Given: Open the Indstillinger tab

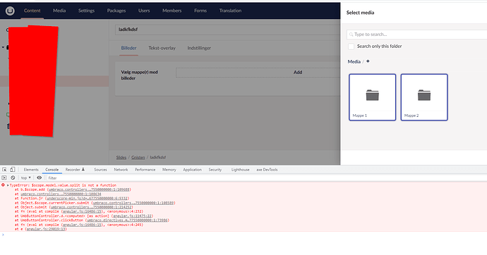Looking at the screenshot, I should (199, 48).
